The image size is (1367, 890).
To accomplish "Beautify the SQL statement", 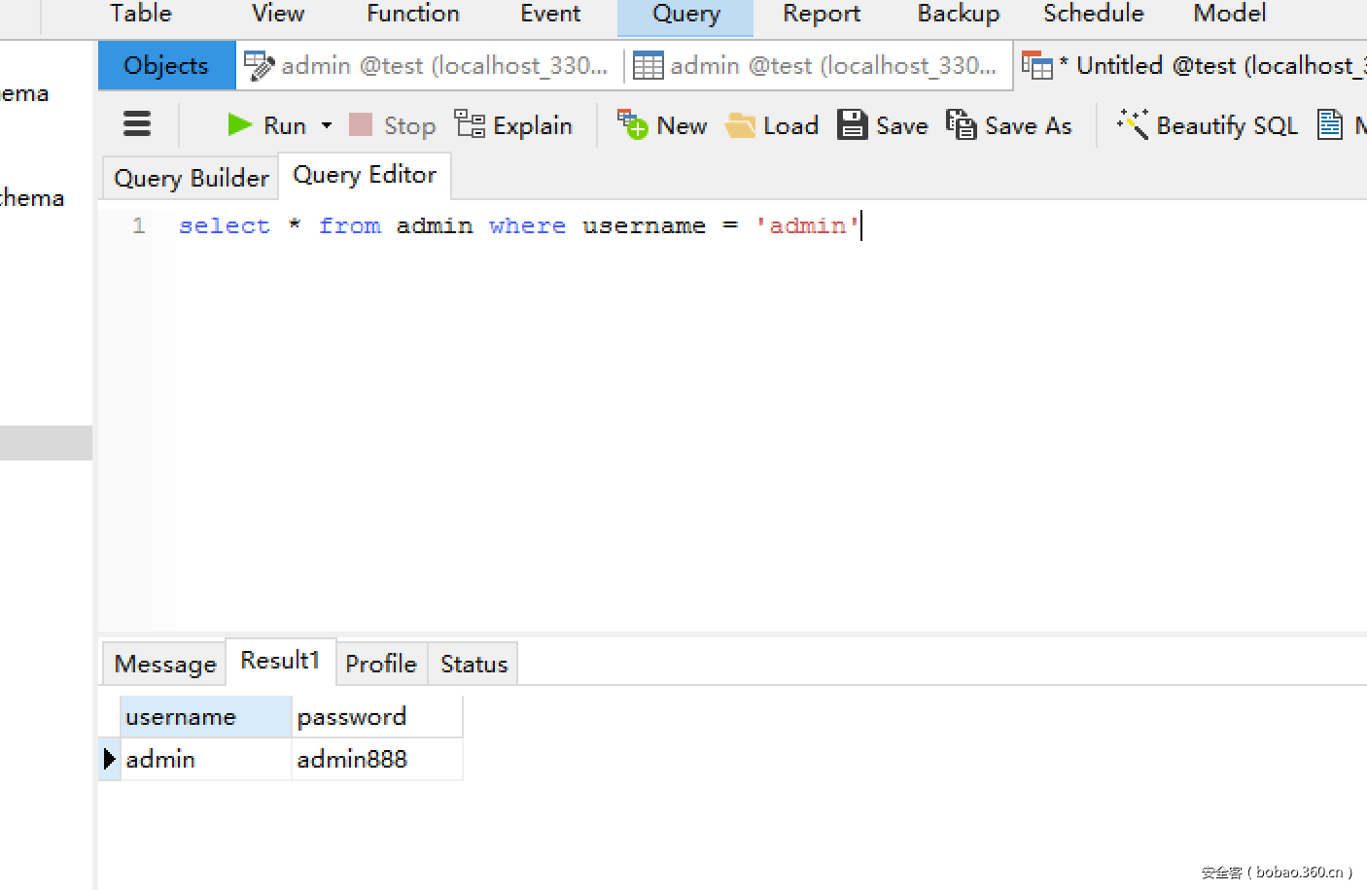I will [x=1206, y=124].
